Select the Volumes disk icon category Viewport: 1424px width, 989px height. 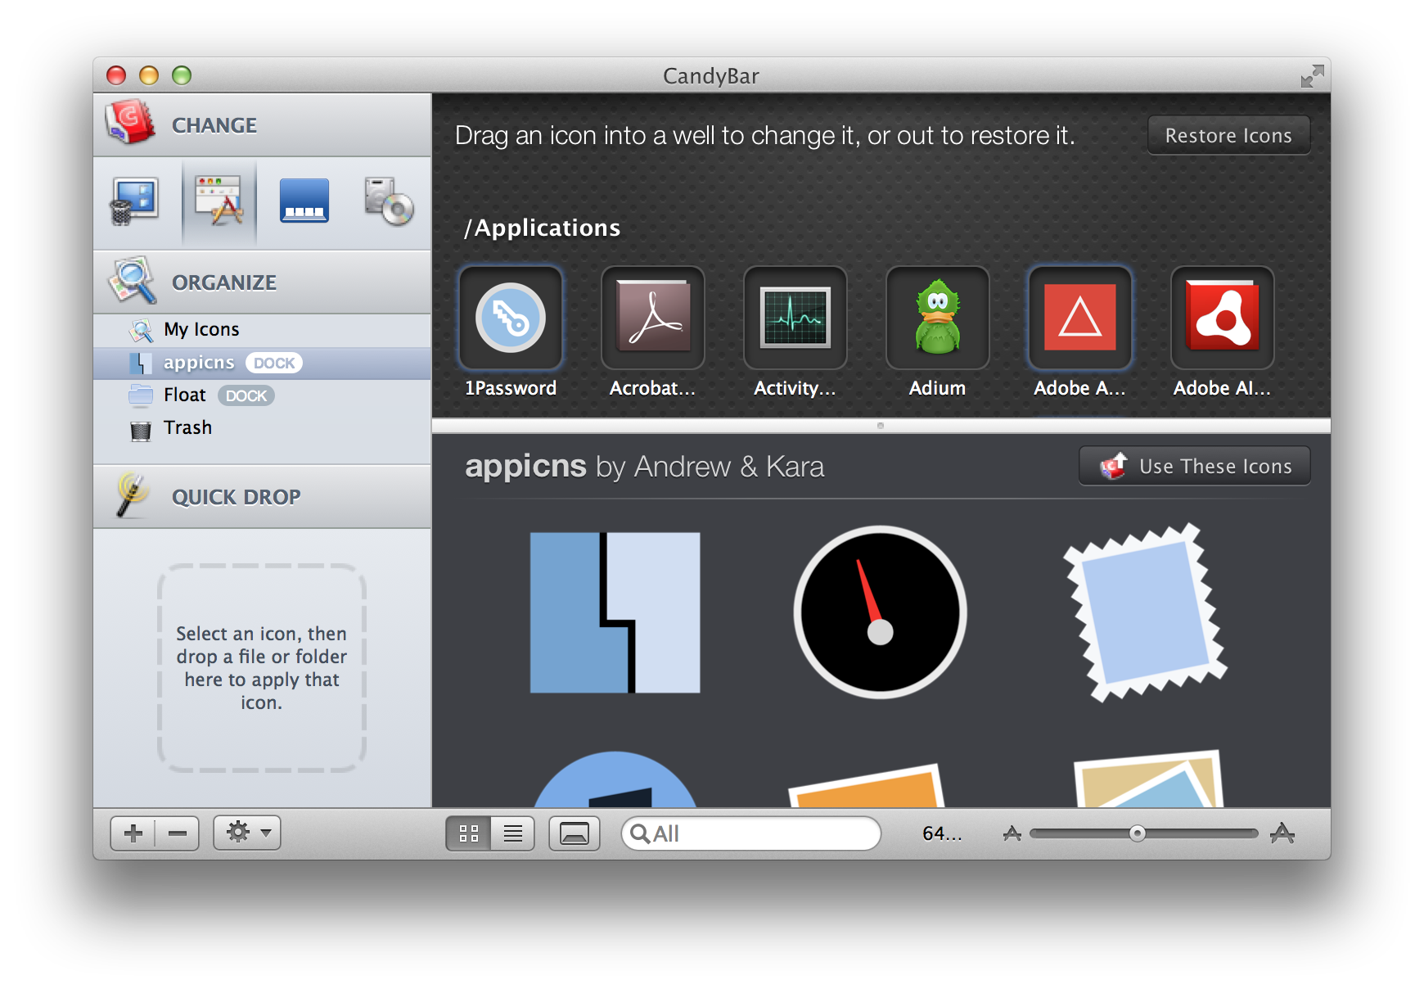tap(389, 202)
